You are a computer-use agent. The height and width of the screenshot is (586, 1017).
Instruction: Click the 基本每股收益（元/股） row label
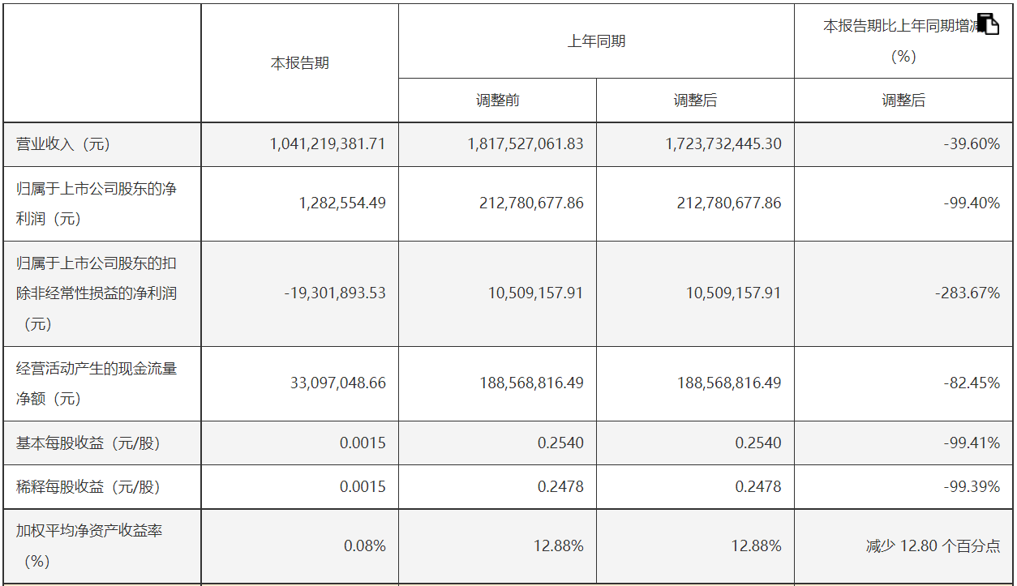click(x=88, y=443)
